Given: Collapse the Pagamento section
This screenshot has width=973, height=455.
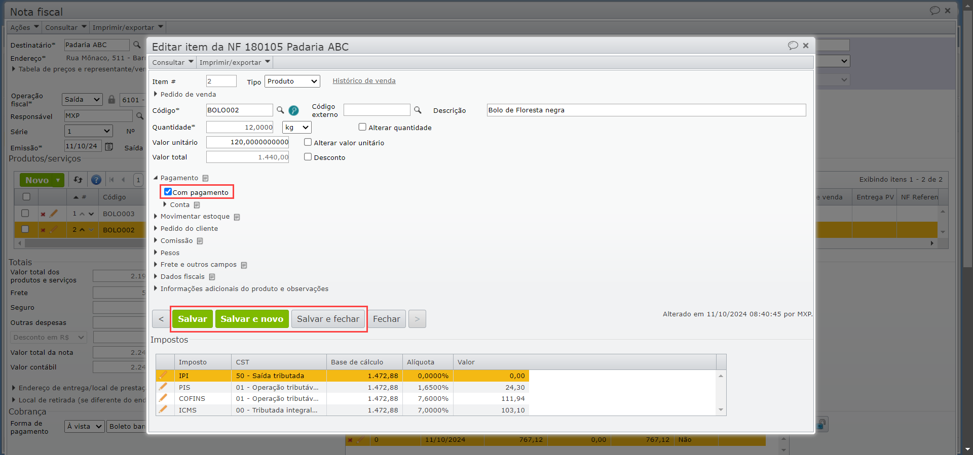Looking at the screenshot, I should pos(156,178).
